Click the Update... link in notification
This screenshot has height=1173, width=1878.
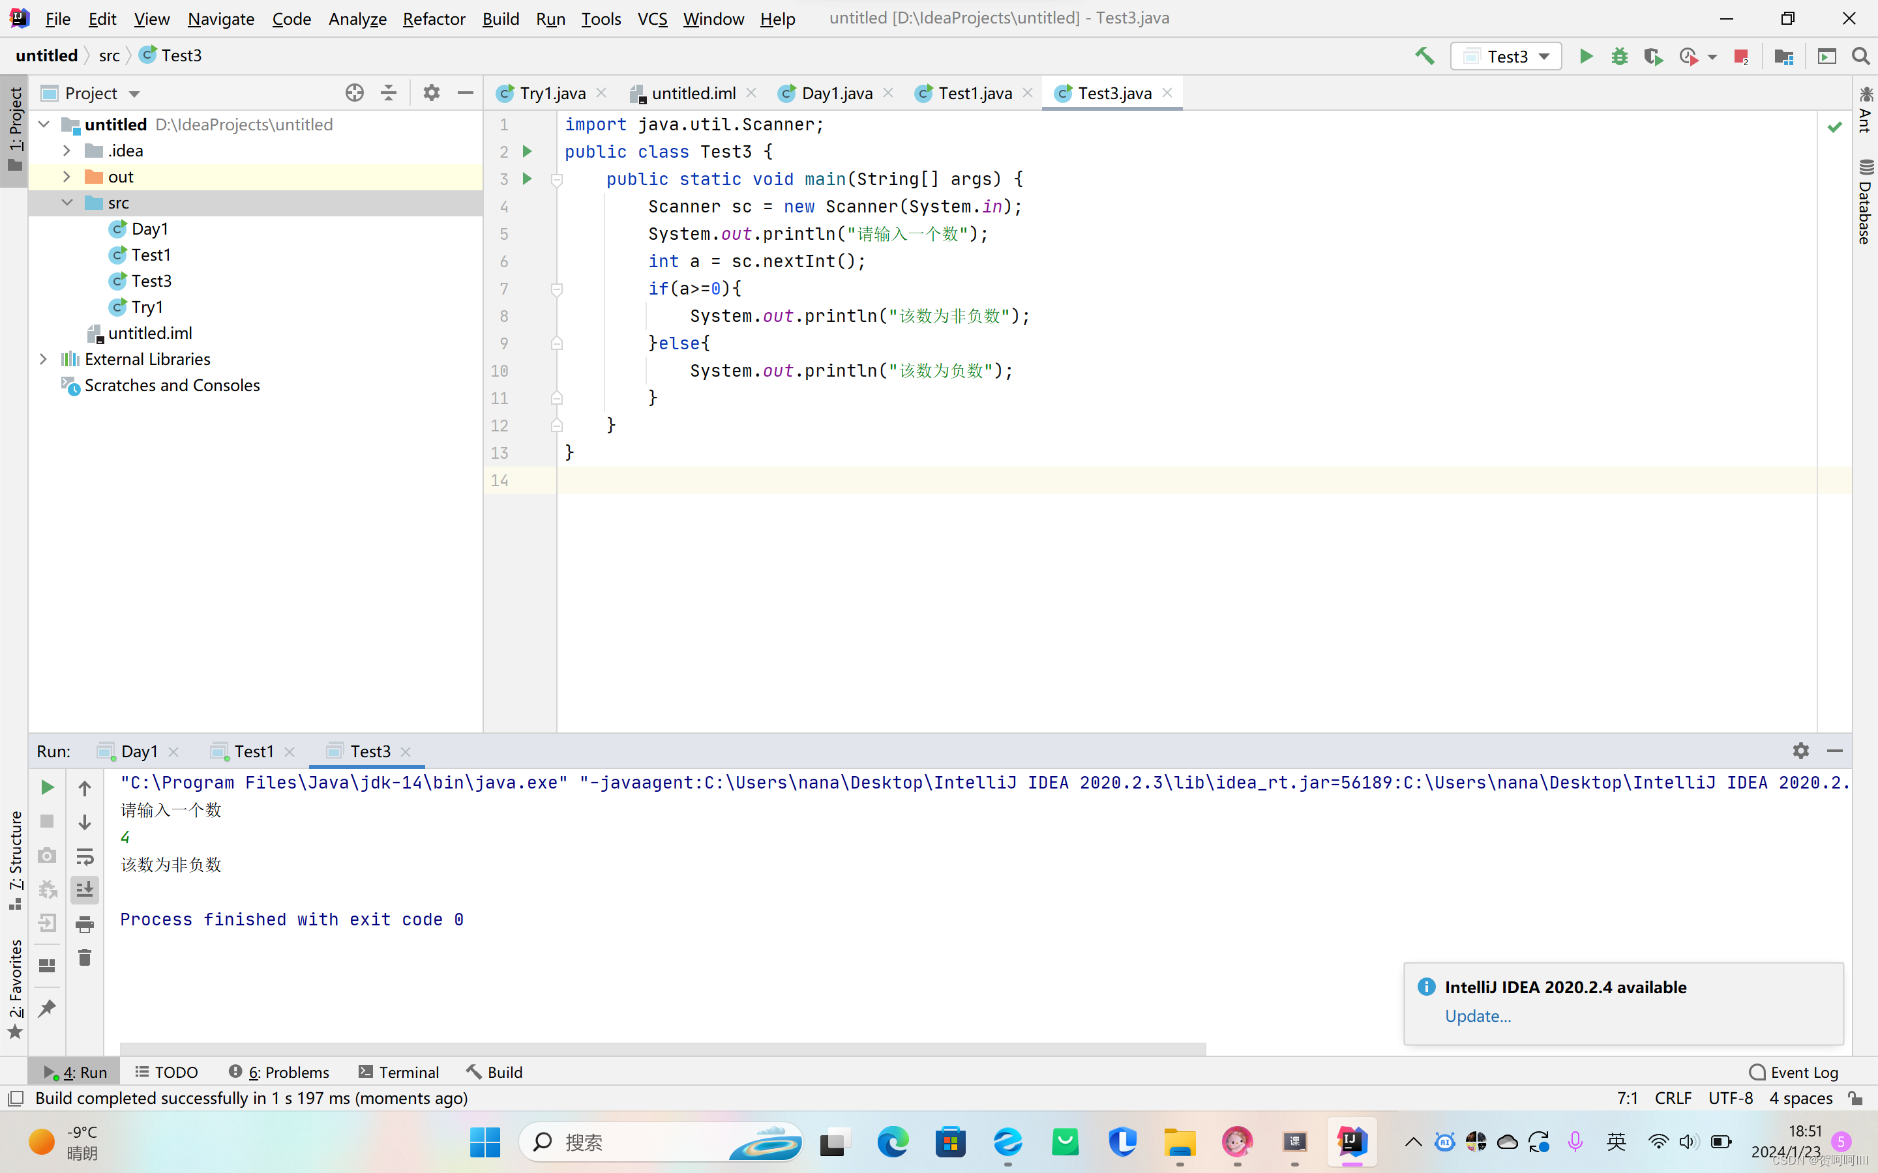[1477, 1015]
